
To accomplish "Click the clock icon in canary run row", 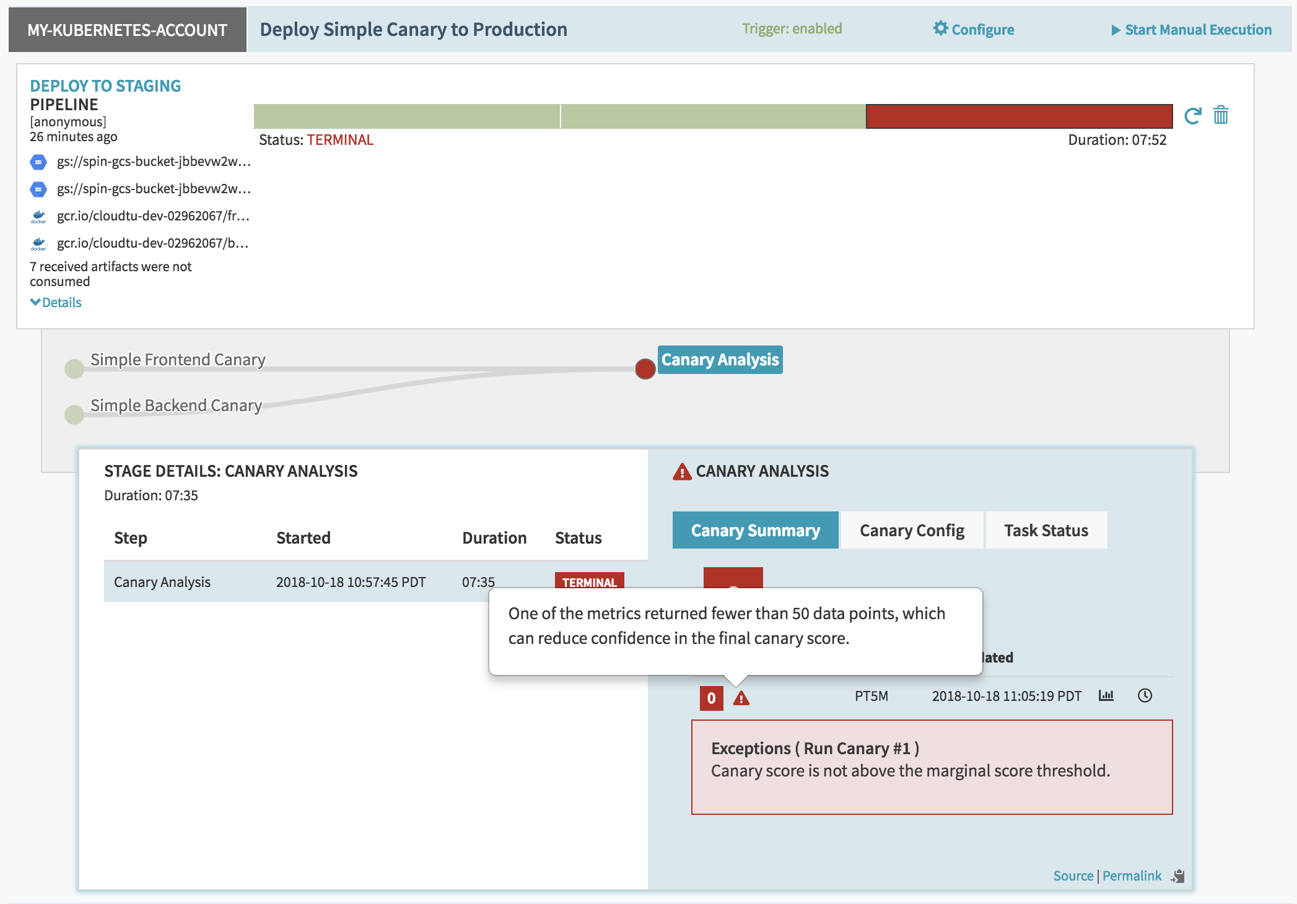I will pyautogui.click(x=1145, y=695).
